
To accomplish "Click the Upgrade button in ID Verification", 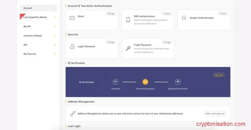I will [x=219, y=75].
